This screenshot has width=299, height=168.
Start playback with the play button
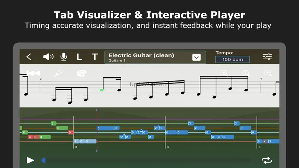30,160
